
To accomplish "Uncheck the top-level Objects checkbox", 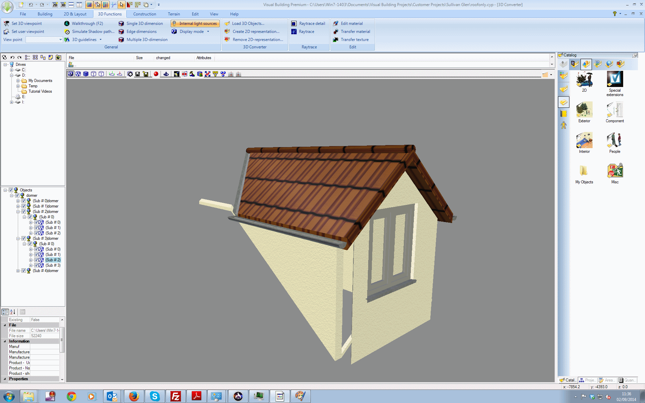I will tap(11, 190).
